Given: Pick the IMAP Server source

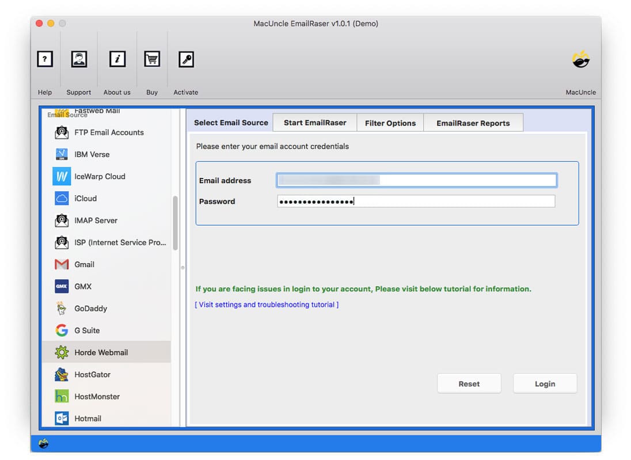Looking at the screenshot, I should [x=62, y=221].
